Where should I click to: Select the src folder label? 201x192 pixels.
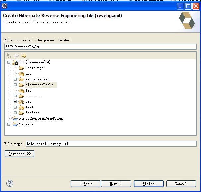(29, 102)
